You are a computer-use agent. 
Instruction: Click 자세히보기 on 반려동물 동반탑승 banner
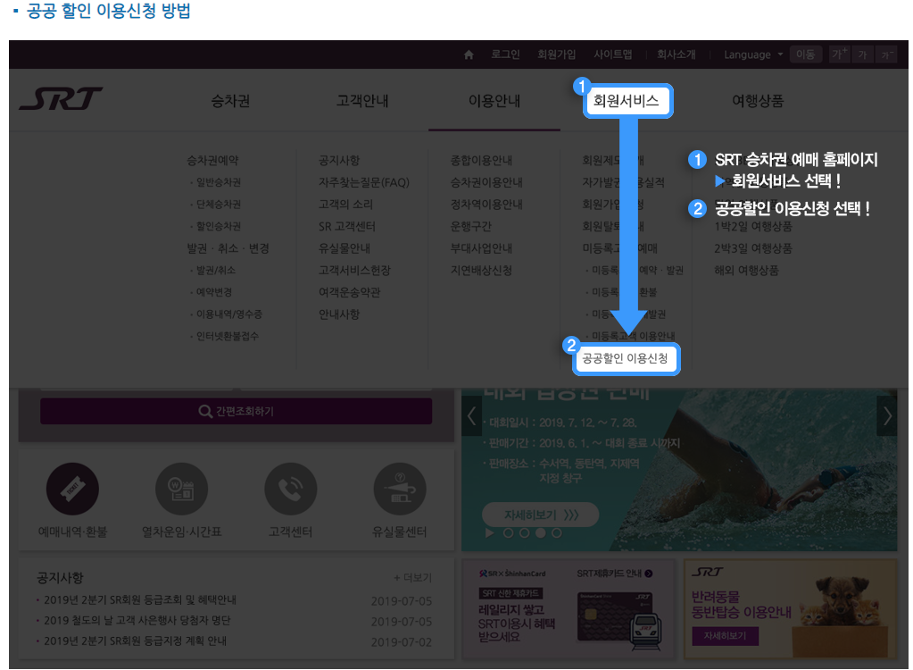725,636
